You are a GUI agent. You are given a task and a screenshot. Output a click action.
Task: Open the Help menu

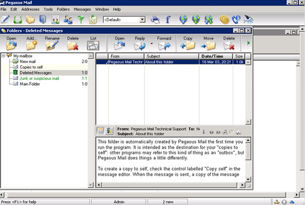click(117, 9)
